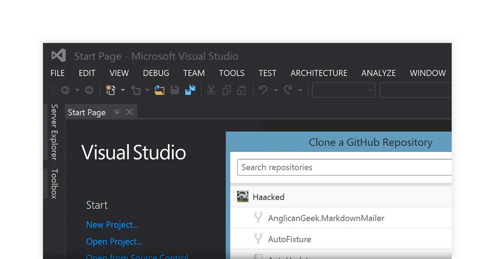Pin the Start Page tab
The width and height of the screenshot is (495, 259).
[x=117, y=112]
